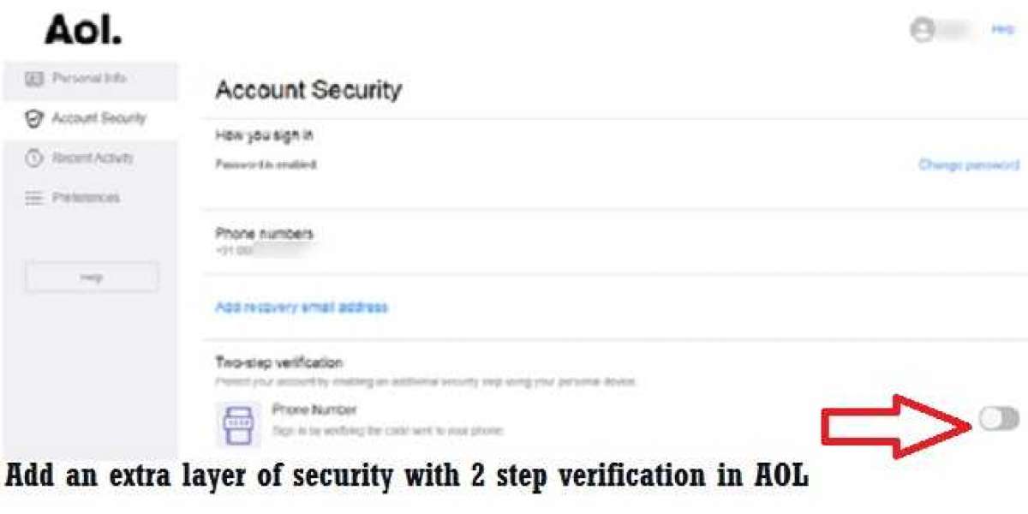The height and width of the screenshot is (514, 1028).
Task: Open the Personal Info section
Action: point(89,79)
